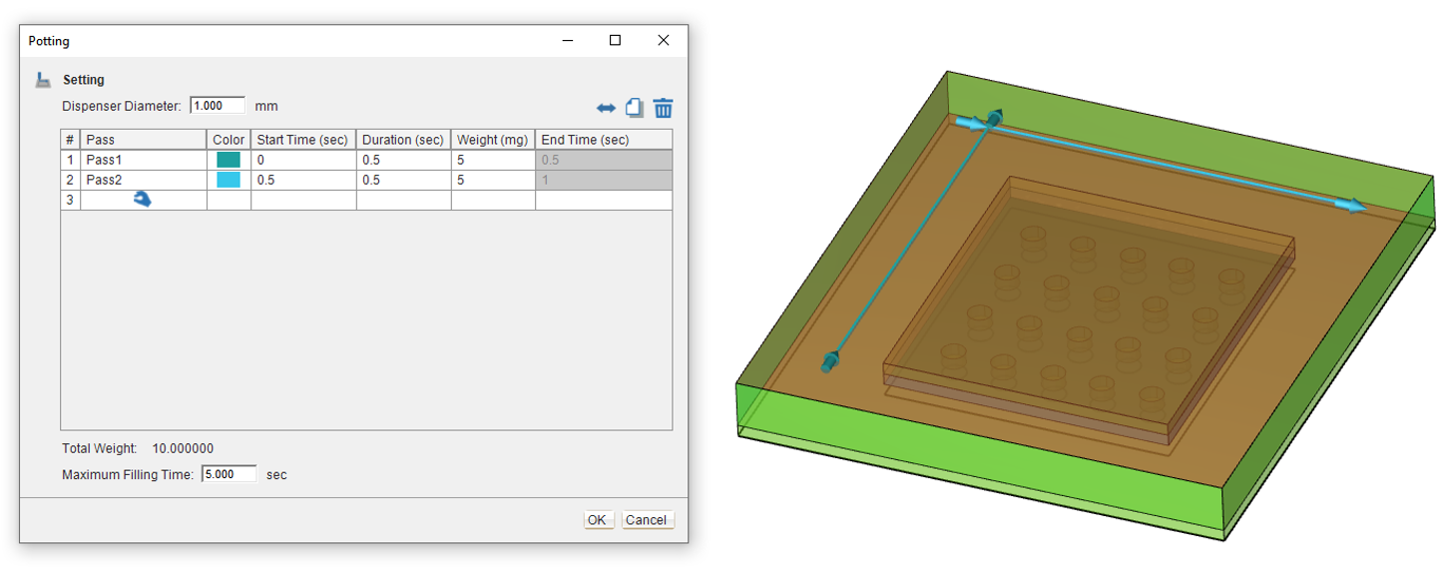Click the Pass2 Weight cell

pyautogui.click(x=493, y=180)
